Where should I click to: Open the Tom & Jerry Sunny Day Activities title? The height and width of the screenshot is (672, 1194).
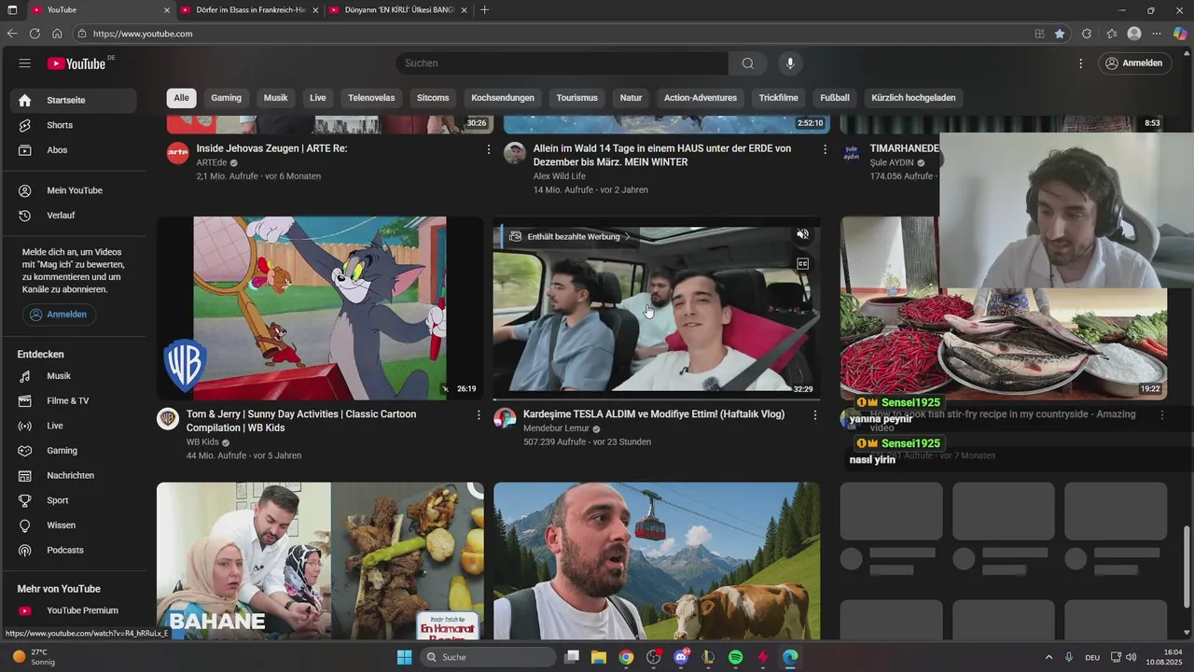coord(301,421)
